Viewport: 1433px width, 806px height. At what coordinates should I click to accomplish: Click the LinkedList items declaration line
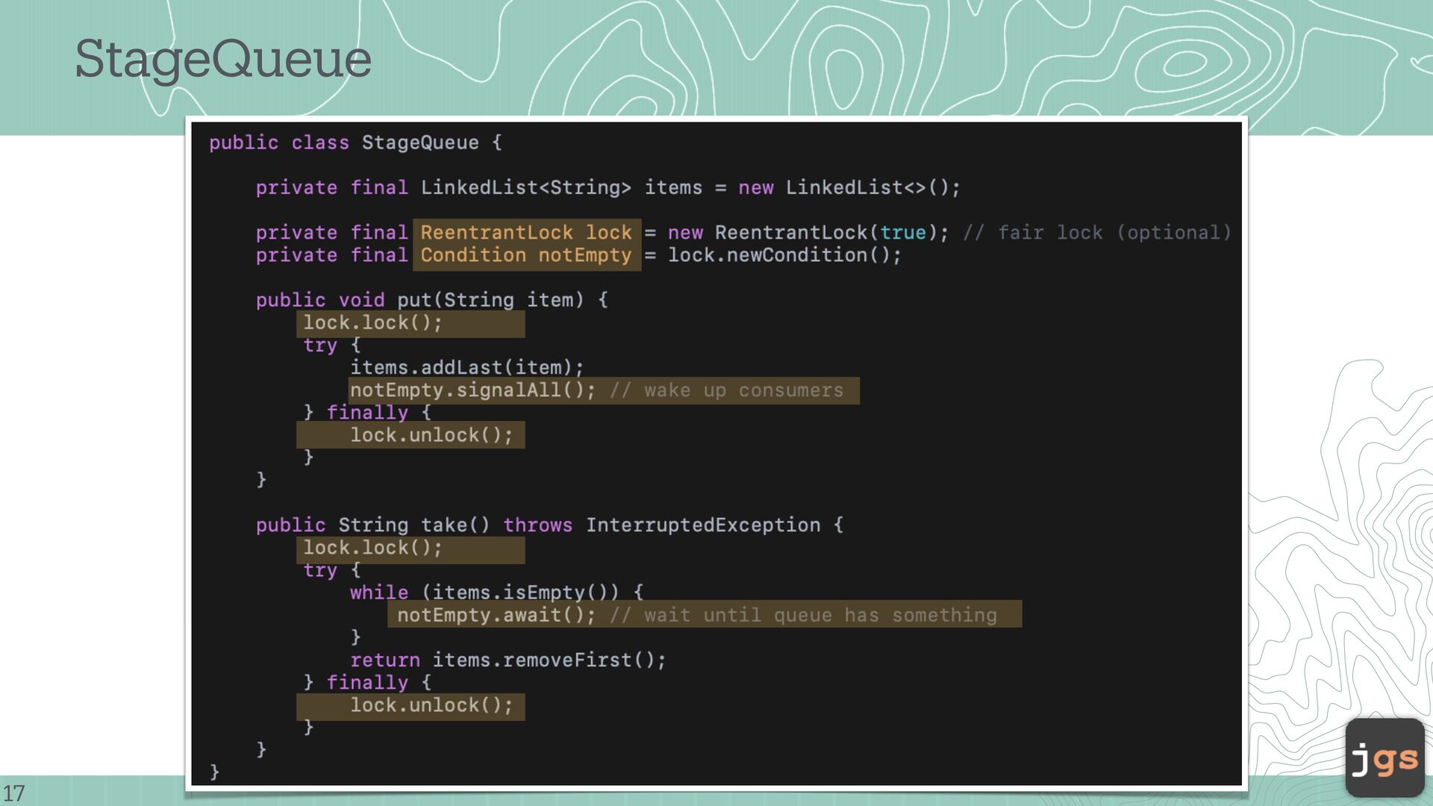tap(608, 187)
